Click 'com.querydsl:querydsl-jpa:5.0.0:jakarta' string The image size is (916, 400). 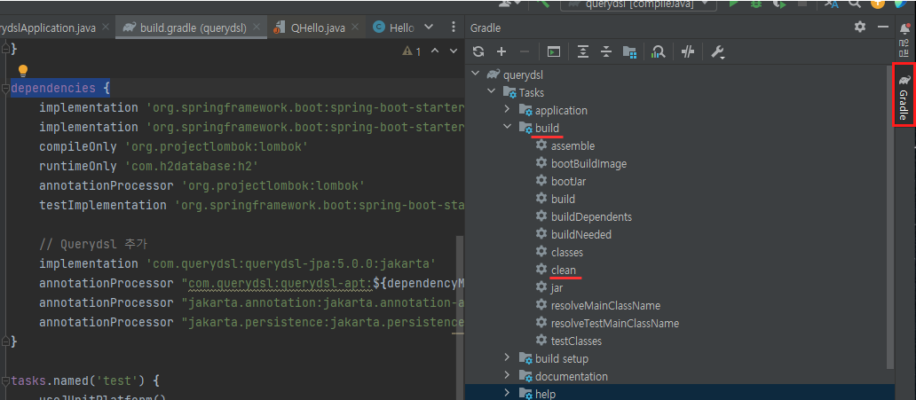[x=291, y=264]
